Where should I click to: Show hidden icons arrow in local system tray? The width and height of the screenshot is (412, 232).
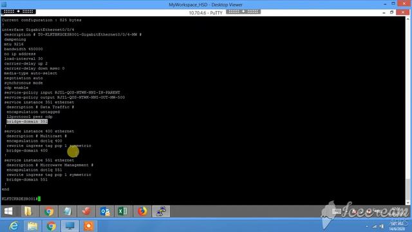click(x=367, y=226)
